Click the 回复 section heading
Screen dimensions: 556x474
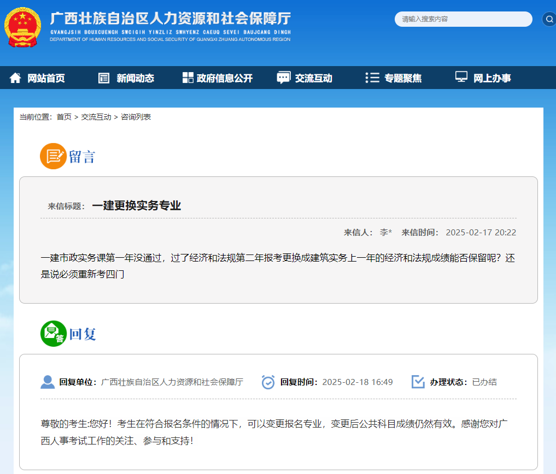pyautogui.click(x=82, y=334)
